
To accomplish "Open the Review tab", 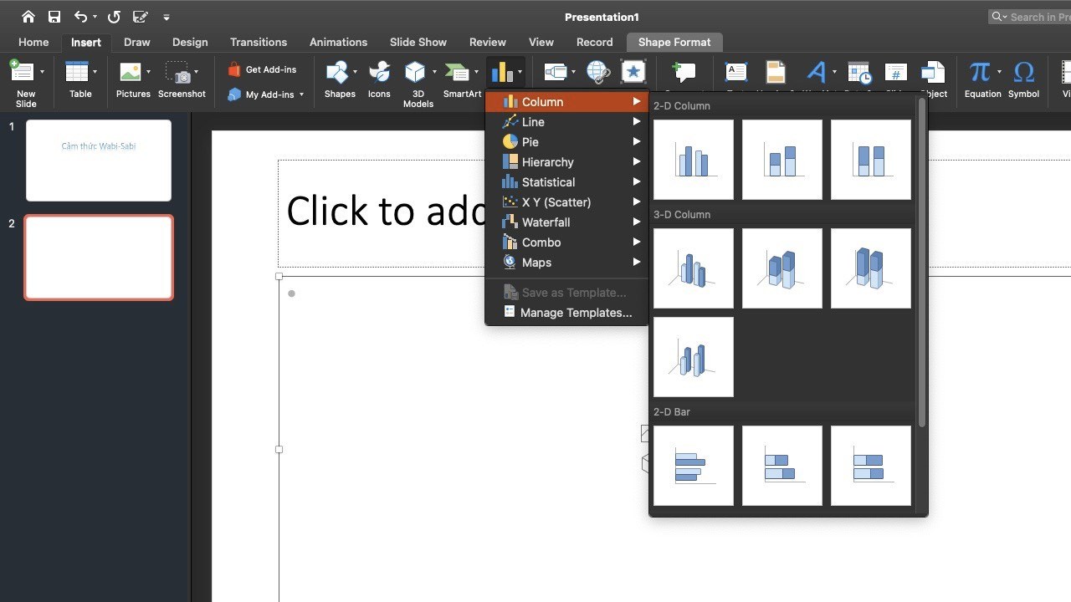I will 488,42.
